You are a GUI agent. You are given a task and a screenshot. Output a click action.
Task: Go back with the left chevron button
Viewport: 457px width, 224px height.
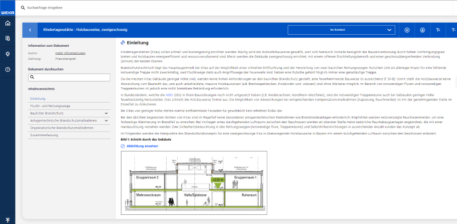pos(30,30)
